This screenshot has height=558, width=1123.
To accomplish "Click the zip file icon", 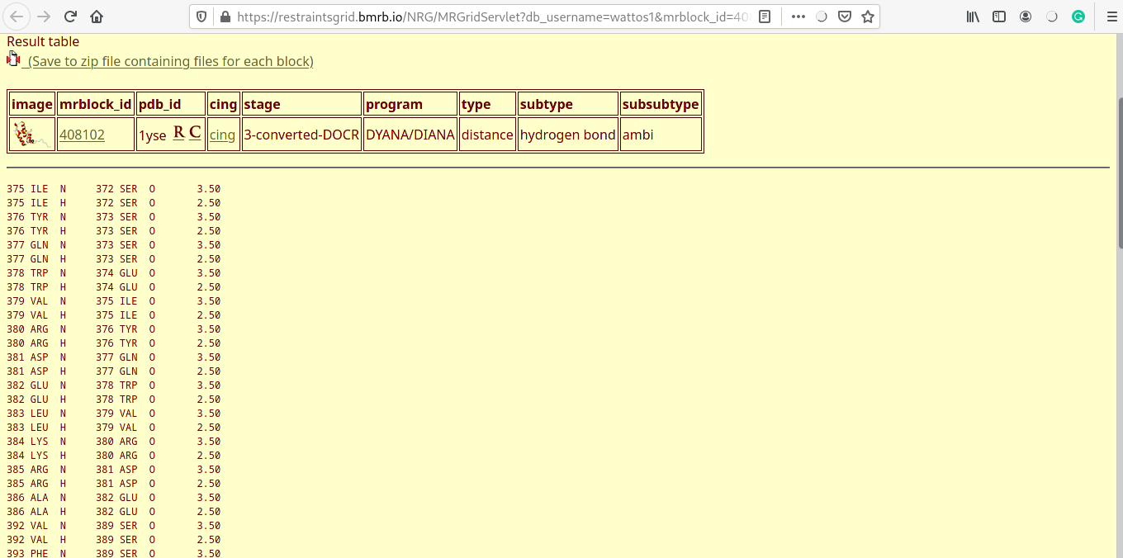I will (x=13, y=59).
